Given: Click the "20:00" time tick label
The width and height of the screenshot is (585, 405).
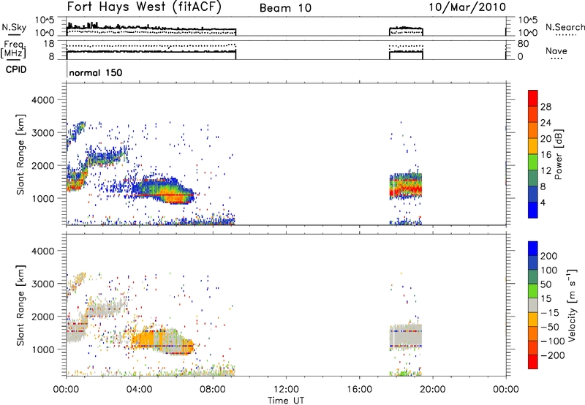Looking at the screenshot, I should coord(432,390).
